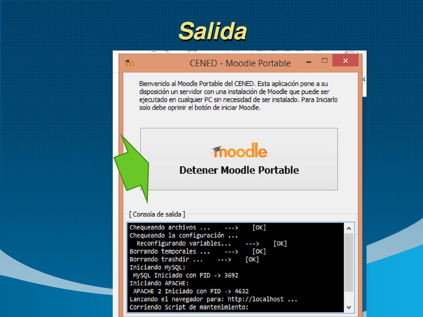Close the CENED Moodle Portable window
The height and width of the screenshot is (317, 423).
pyautogui.click(x=345, y=61)
